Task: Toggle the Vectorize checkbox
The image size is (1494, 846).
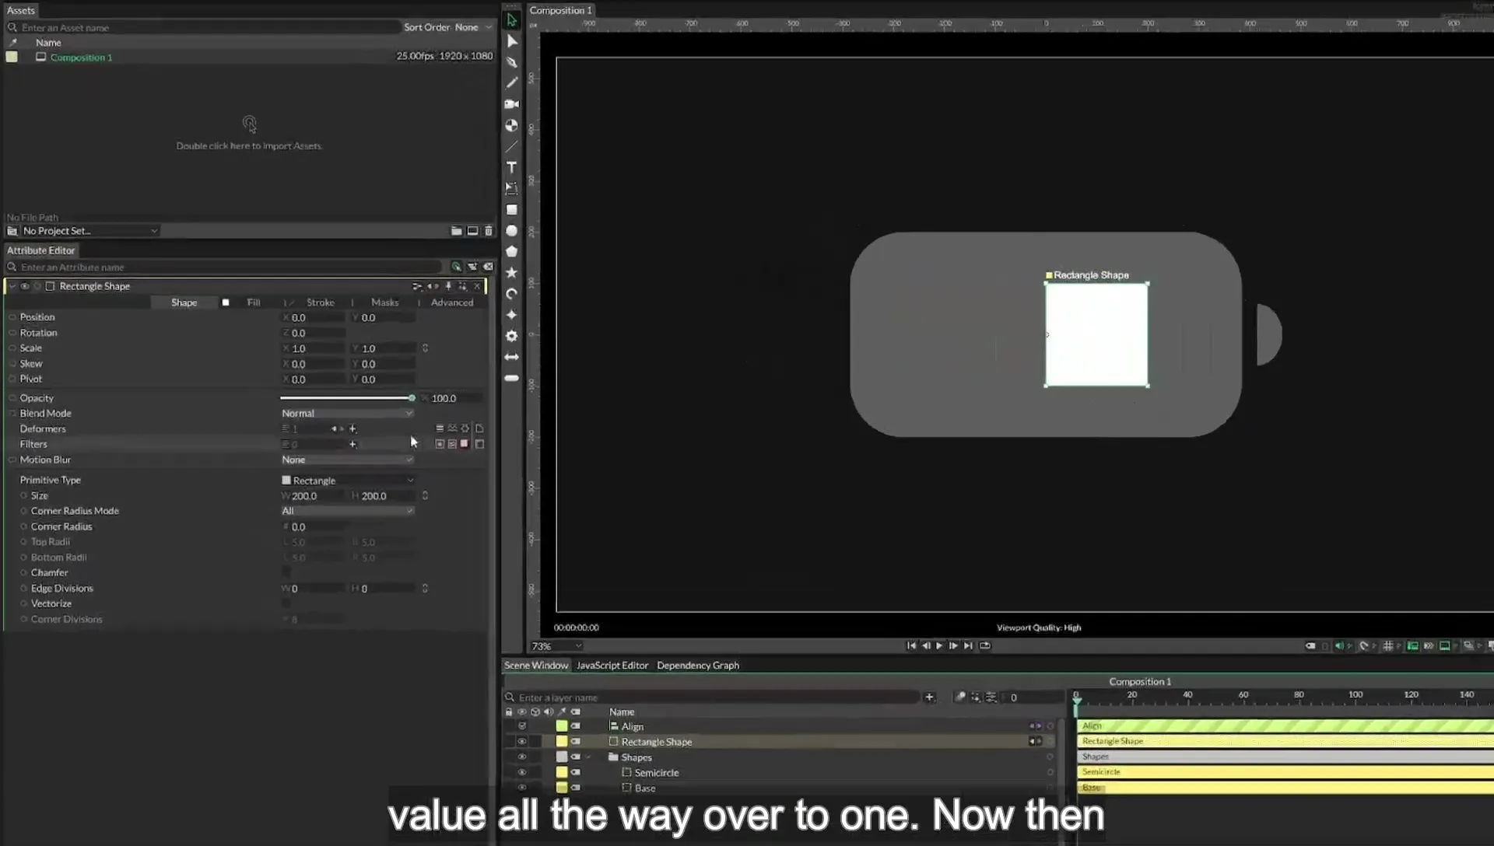Action: [286, 603]
